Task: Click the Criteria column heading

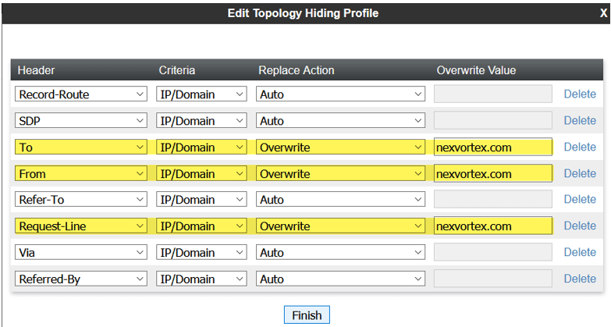Action: (177, 70)
